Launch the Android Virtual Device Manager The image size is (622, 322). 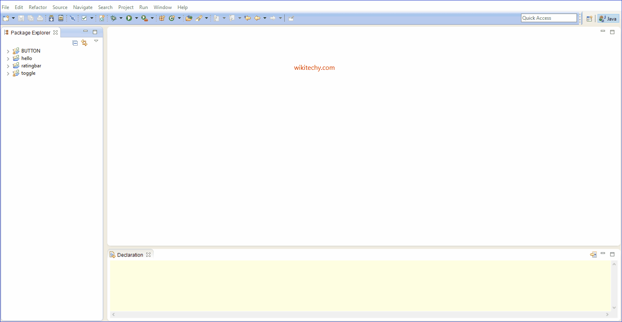coord(61,18)
